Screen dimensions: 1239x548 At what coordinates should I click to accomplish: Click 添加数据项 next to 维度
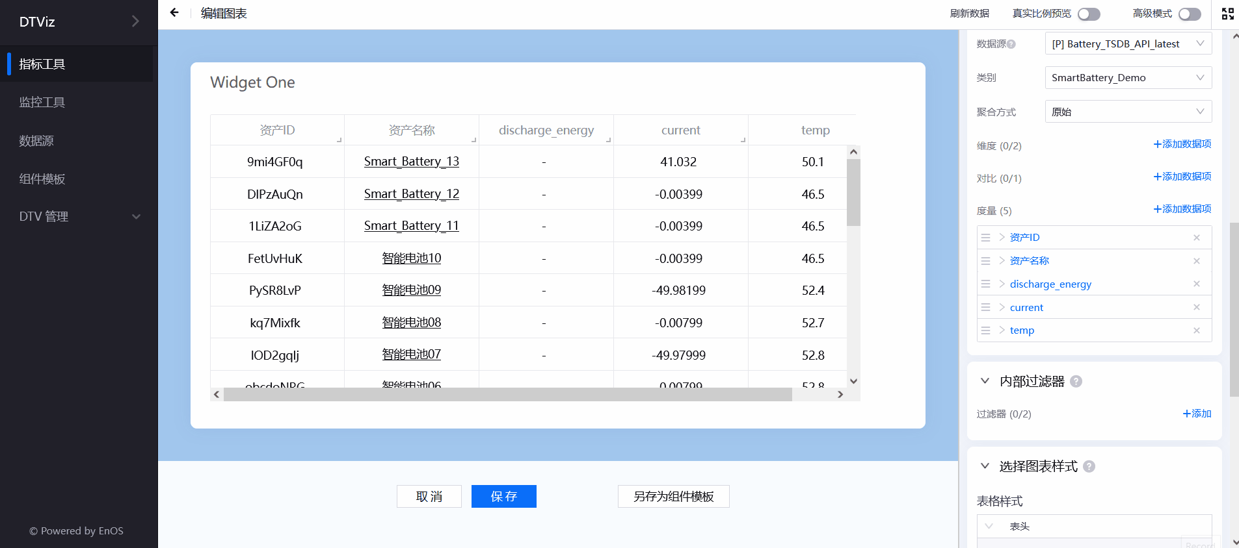point(1182,144)
